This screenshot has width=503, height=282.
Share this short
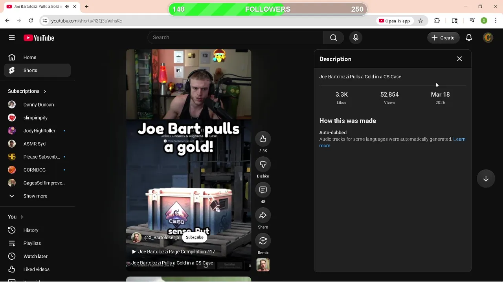263,215
